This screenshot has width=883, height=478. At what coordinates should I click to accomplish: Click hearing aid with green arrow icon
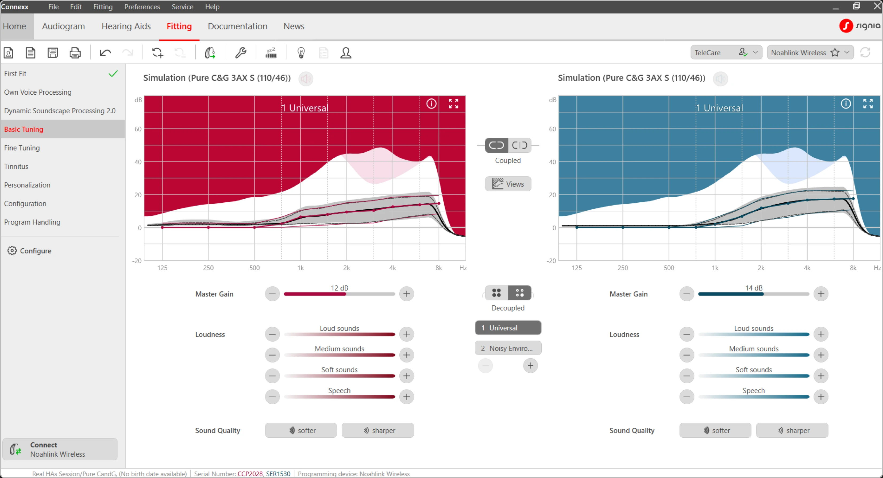tap(210, 53)
